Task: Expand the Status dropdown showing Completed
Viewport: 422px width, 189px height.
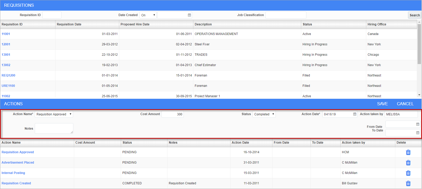Action: click(x=264, y=114)
